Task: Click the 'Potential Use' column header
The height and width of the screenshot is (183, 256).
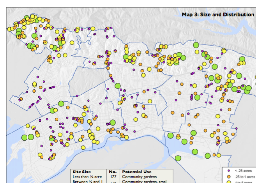Action: click(x=137, y=172)
